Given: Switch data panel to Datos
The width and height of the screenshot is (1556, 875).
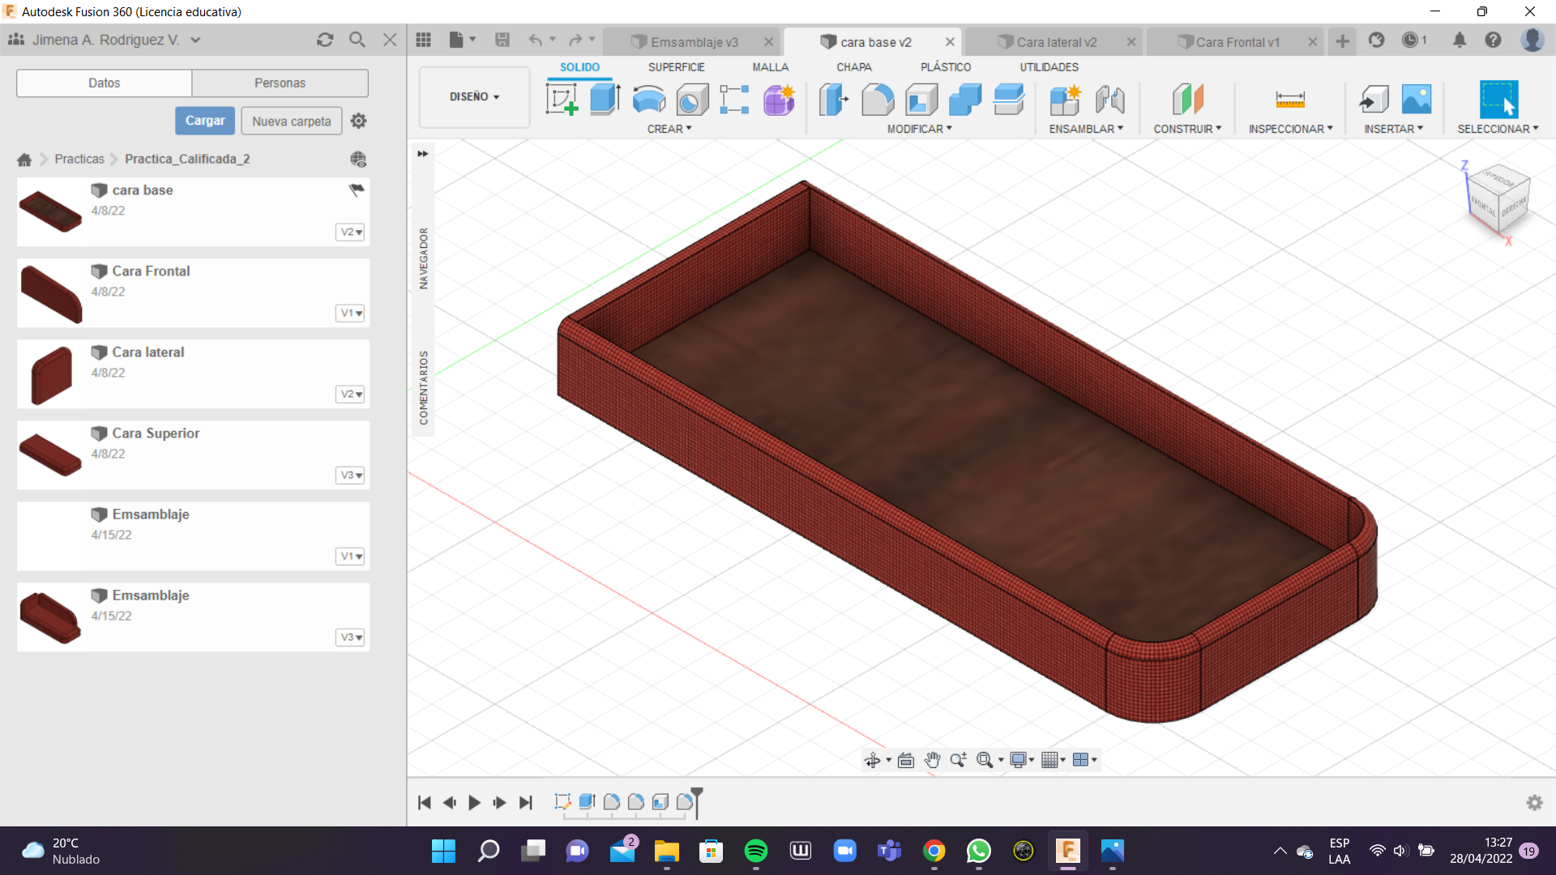Looking at the screenshot, I should 104,83.
